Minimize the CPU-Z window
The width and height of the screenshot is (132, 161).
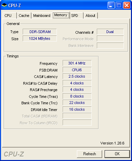tap(111, 5)
